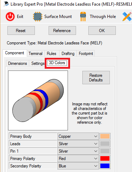
Task: Switch to the Terminal tab
Action: tap(36, 54)
